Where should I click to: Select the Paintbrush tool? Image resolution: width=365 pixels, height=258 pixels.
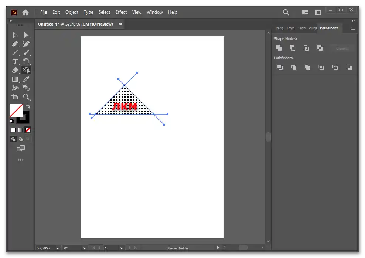tap(26, 52)
